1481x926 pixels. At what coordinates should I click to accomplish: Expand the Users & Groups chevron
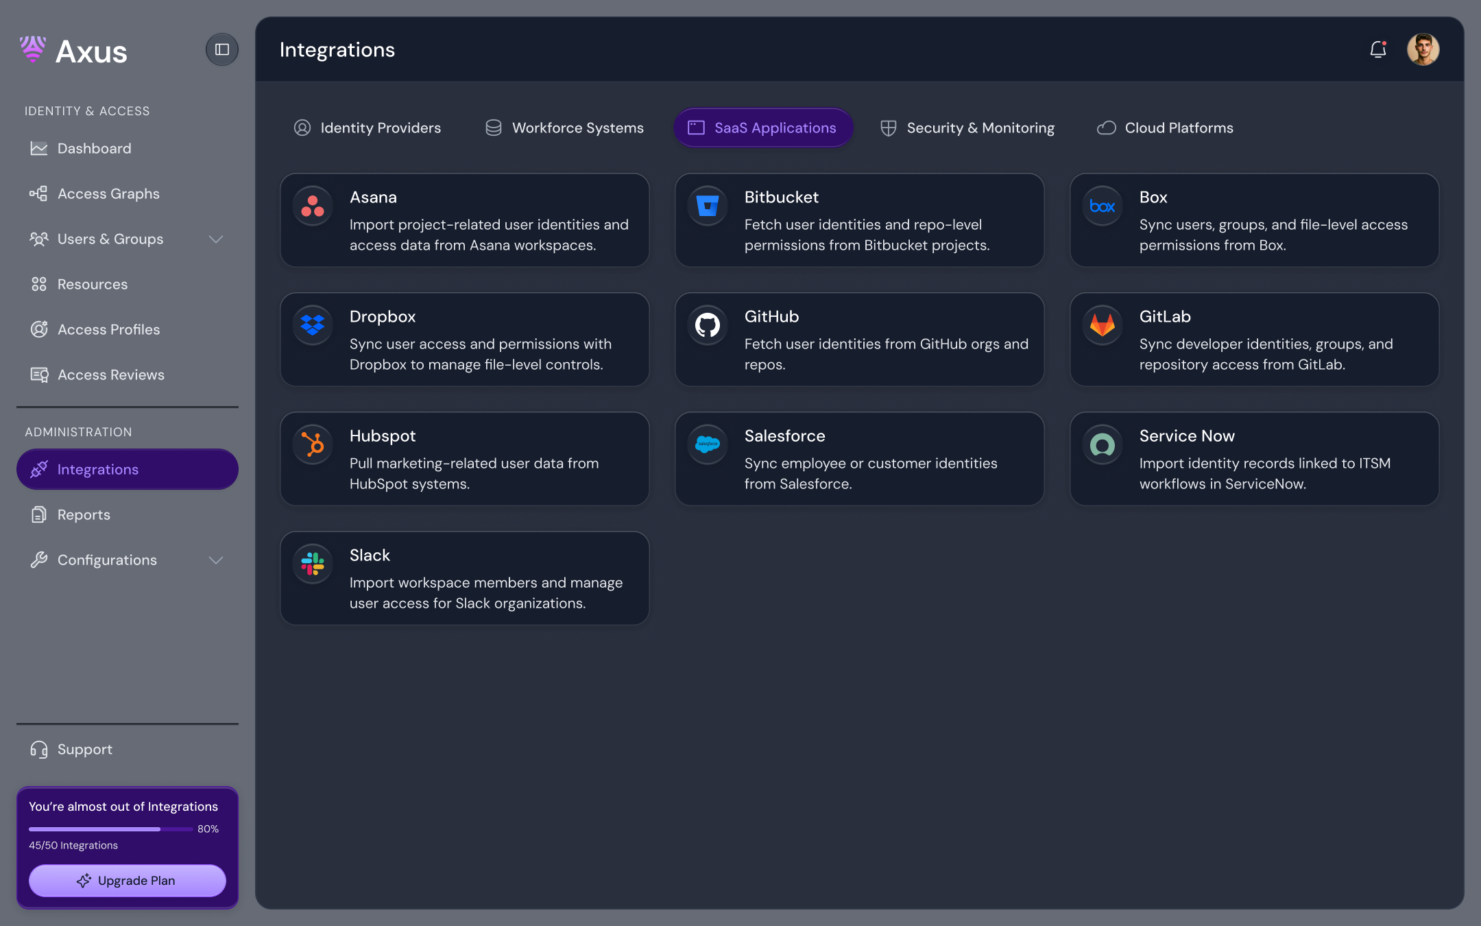tap(216, 239)
